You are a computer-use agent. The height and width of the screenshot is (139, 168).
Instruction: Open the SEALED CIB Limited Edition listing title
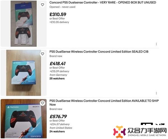(99, 52)
